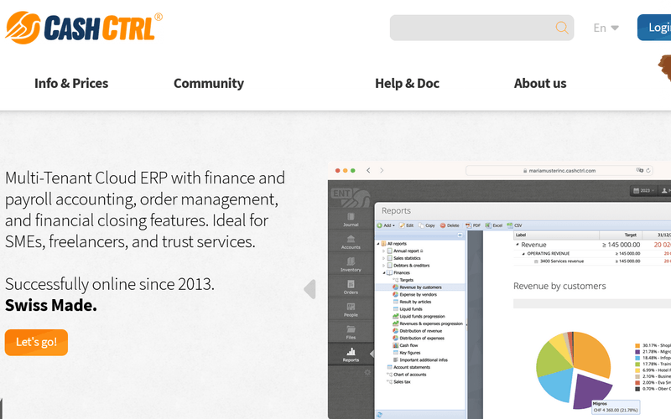Click the Reports bar chart icon

[x=351, y=353]
